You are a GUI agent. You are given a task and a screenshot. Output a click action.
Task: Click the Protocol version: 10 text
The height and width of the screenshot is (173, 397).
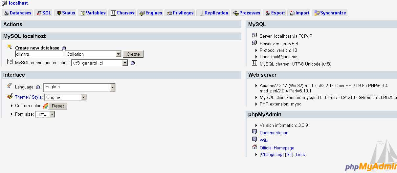(x=278, y=50)
